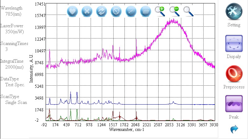Zoom in with the plus magnifier
Screen dimensions: 248x139
(x=160, y=11)
